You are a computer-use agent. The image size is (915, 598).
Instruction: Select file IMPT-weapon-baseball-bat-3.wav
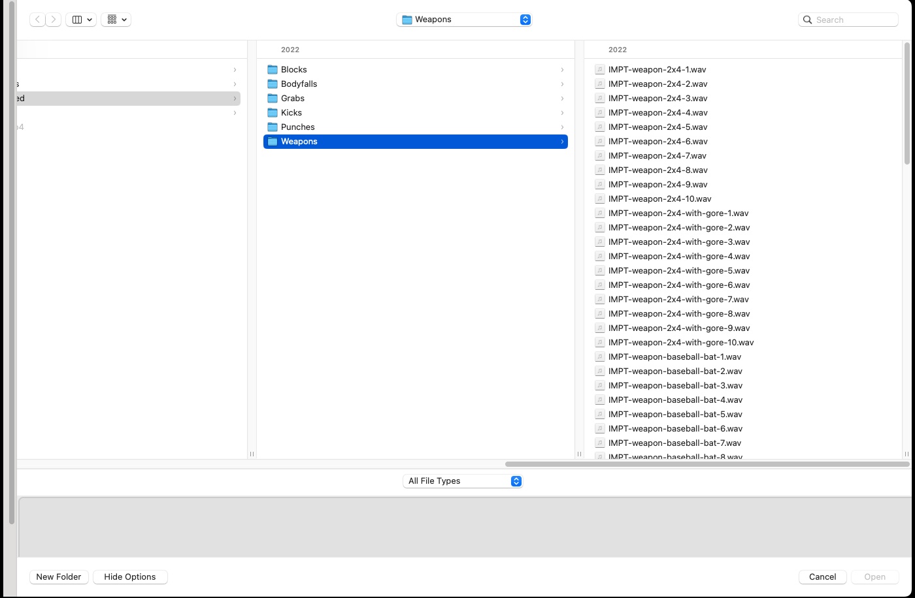[675, 386]
